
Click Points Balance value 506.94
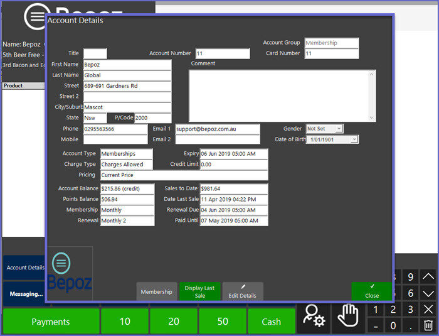click(127, 200)
